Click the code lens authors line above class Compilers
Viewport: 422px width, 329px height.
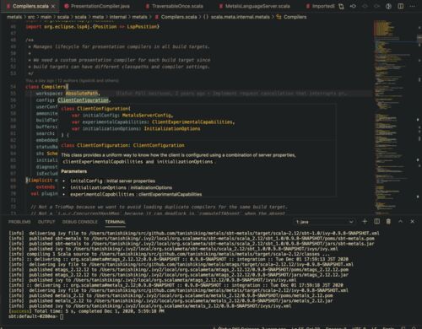pyautogui.click(x=73, y=81)
